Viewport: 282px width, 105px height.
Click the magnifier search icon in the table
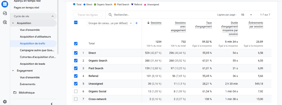point(110,15)
